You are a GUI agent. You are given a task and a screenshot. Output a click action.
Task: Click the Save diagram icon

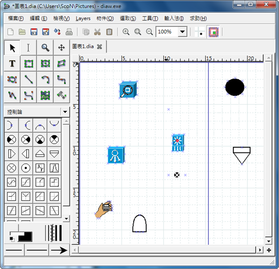(34, 32)
